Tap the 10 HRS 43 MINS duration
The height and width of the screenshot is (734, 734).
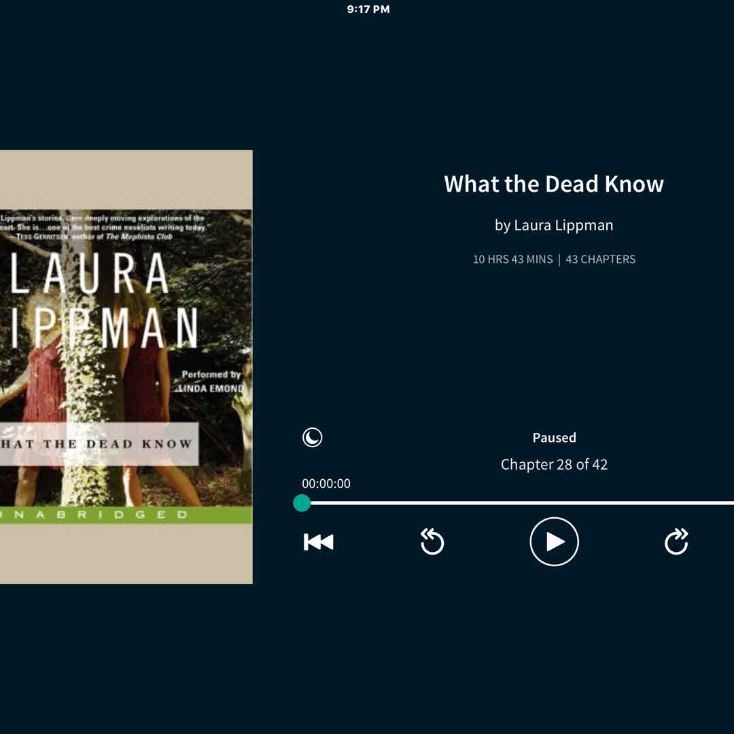[x=513, y=259]
